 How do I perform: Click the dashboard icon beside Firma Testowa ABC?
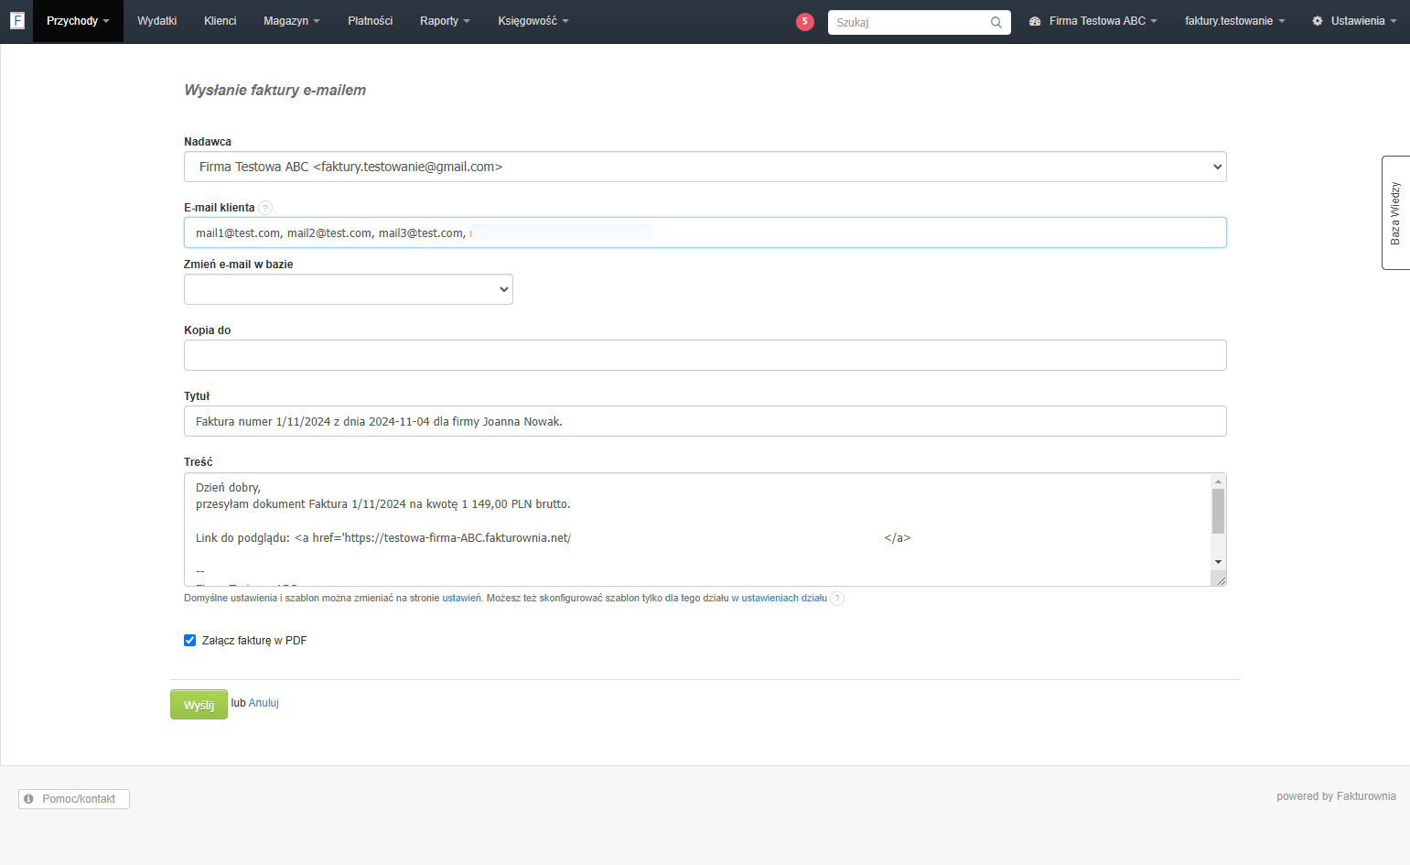pyautogui.click(x=1035, y=21)
